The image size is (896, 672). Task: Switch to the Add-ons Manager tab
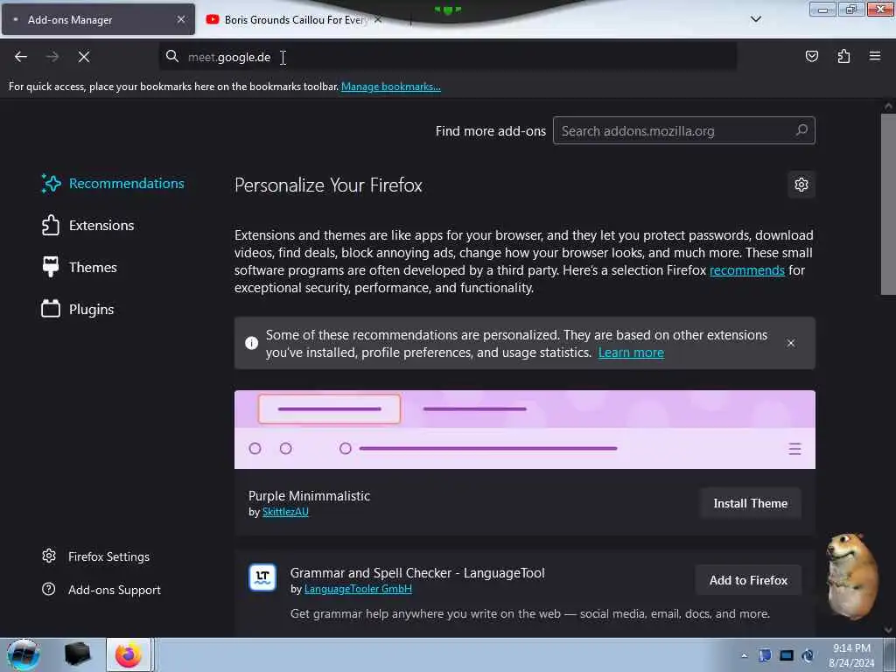click(x=98, y=19)
